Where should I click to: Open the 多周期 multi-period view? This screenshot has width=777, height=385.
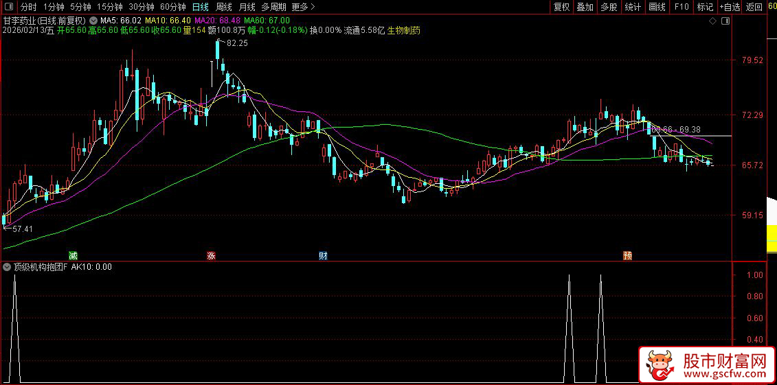274,7
